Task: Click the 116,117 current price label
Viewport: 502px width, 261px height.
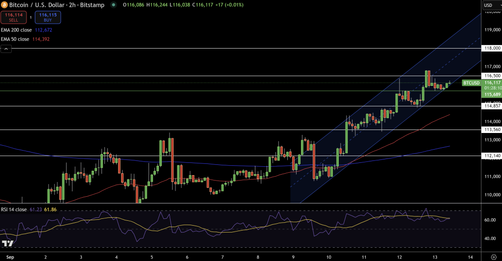Action: (x=492, y=82)
